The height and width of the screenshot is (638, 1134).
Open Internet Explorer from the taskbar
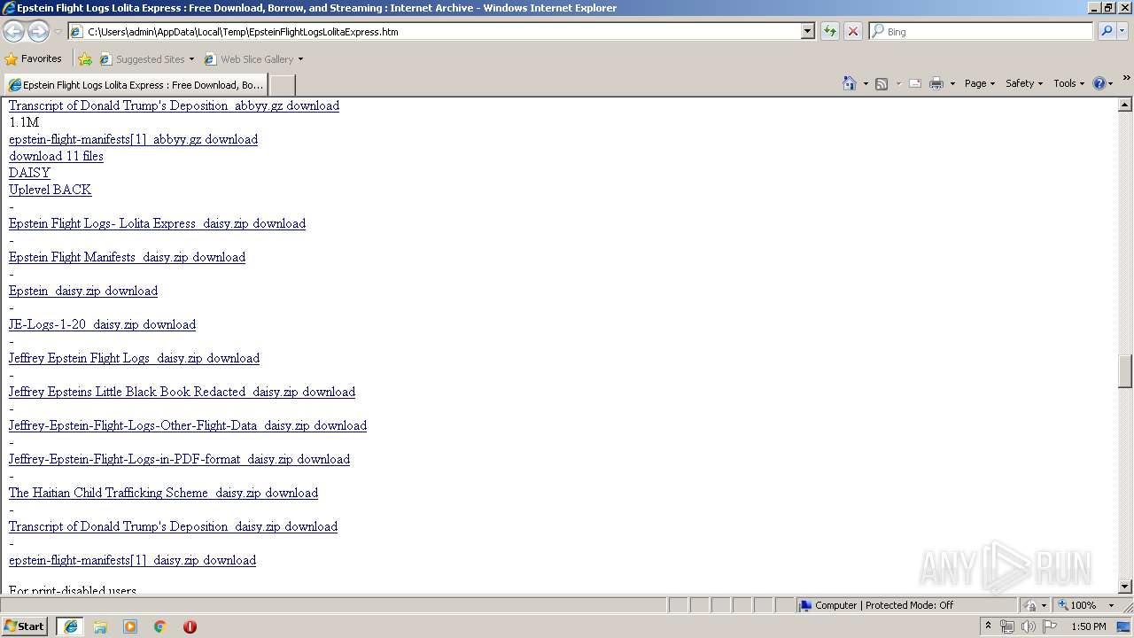(x=70, y=626)
